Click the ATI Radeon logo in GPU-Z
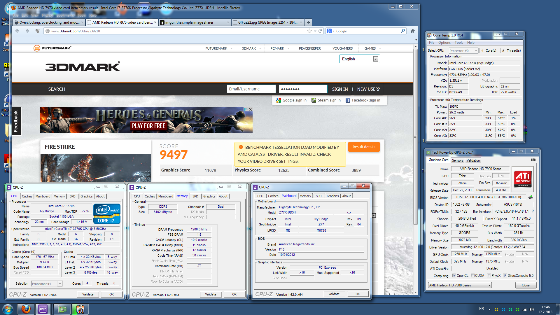Image resolution: width=560 pixels, height=315 pixels. click(523, 178)
